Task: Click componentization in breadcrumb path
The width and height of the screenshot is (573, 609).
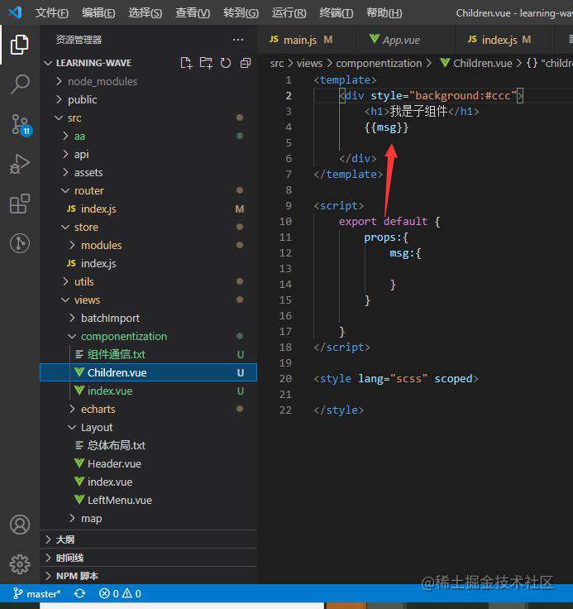Action: pyautogui.click(x=379, y=63)
